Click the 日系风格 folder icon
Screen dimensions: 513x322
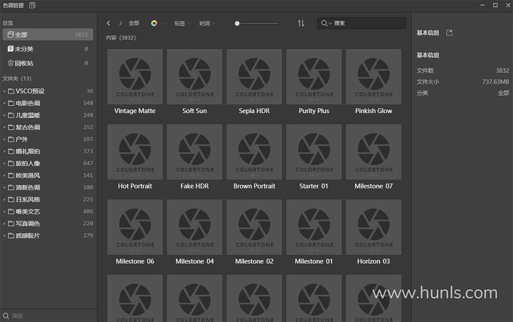coord(11,200)
